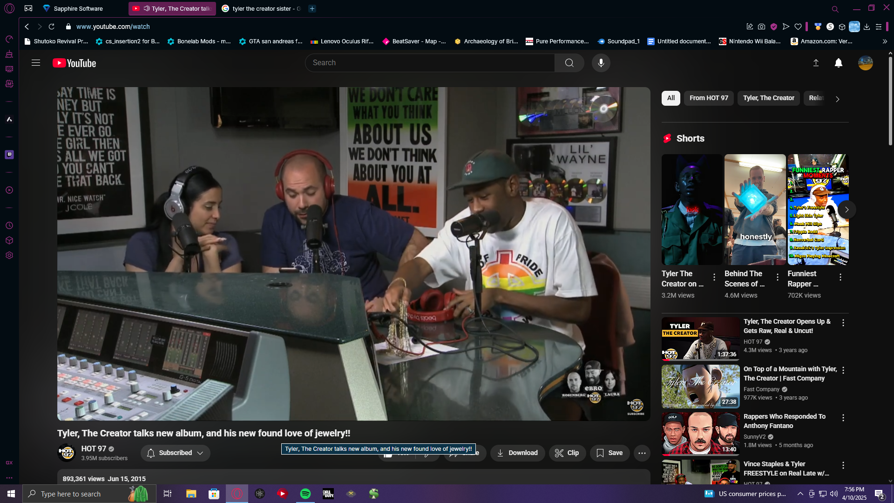The height and width of the screenshot is (503, 894).
Task: Open more actions ellipsis under video
Action: pyautogui.click(x=642, y=453)
